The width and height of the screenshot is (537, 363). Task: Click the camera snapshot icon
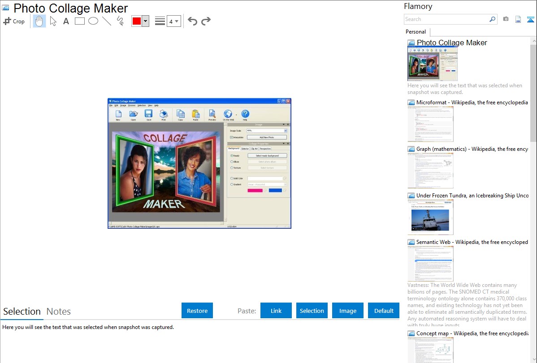(x=506, y=19)
